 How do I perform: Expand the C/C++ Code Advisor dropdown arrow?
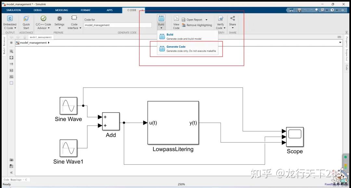coord(48,28)
